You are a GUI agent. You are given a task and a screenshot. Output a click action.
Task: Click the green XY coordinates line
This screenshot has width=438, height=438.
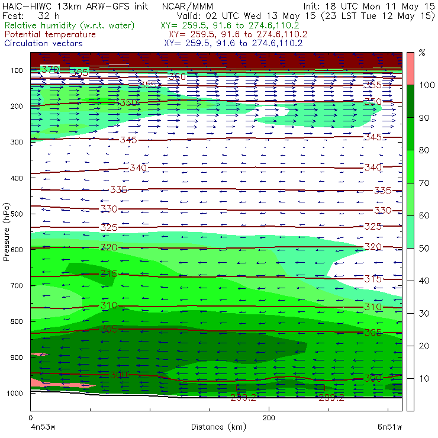pyautogui.click(x=230, y=25)
